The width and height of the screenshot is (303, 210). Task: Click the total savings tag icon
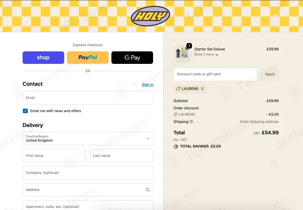coord(176,146)
